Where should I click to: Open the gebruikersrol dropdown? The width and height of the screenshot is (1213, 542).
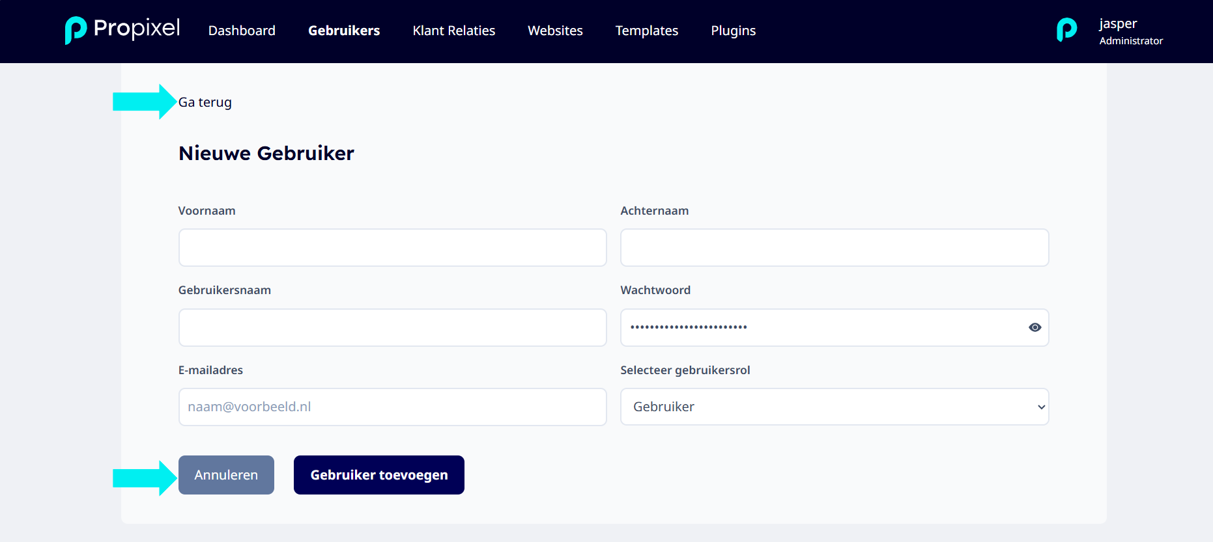click(835, 407)
